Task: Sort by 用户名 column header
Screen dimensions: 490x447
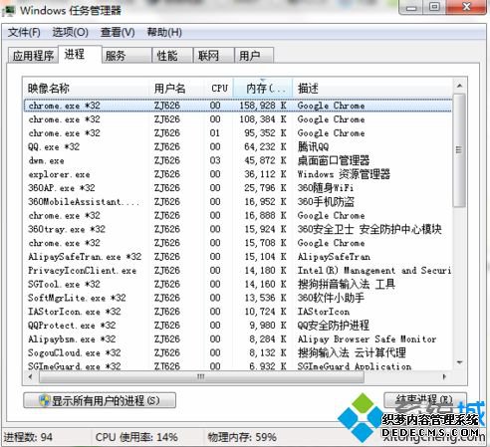Action: click(176, 89)
